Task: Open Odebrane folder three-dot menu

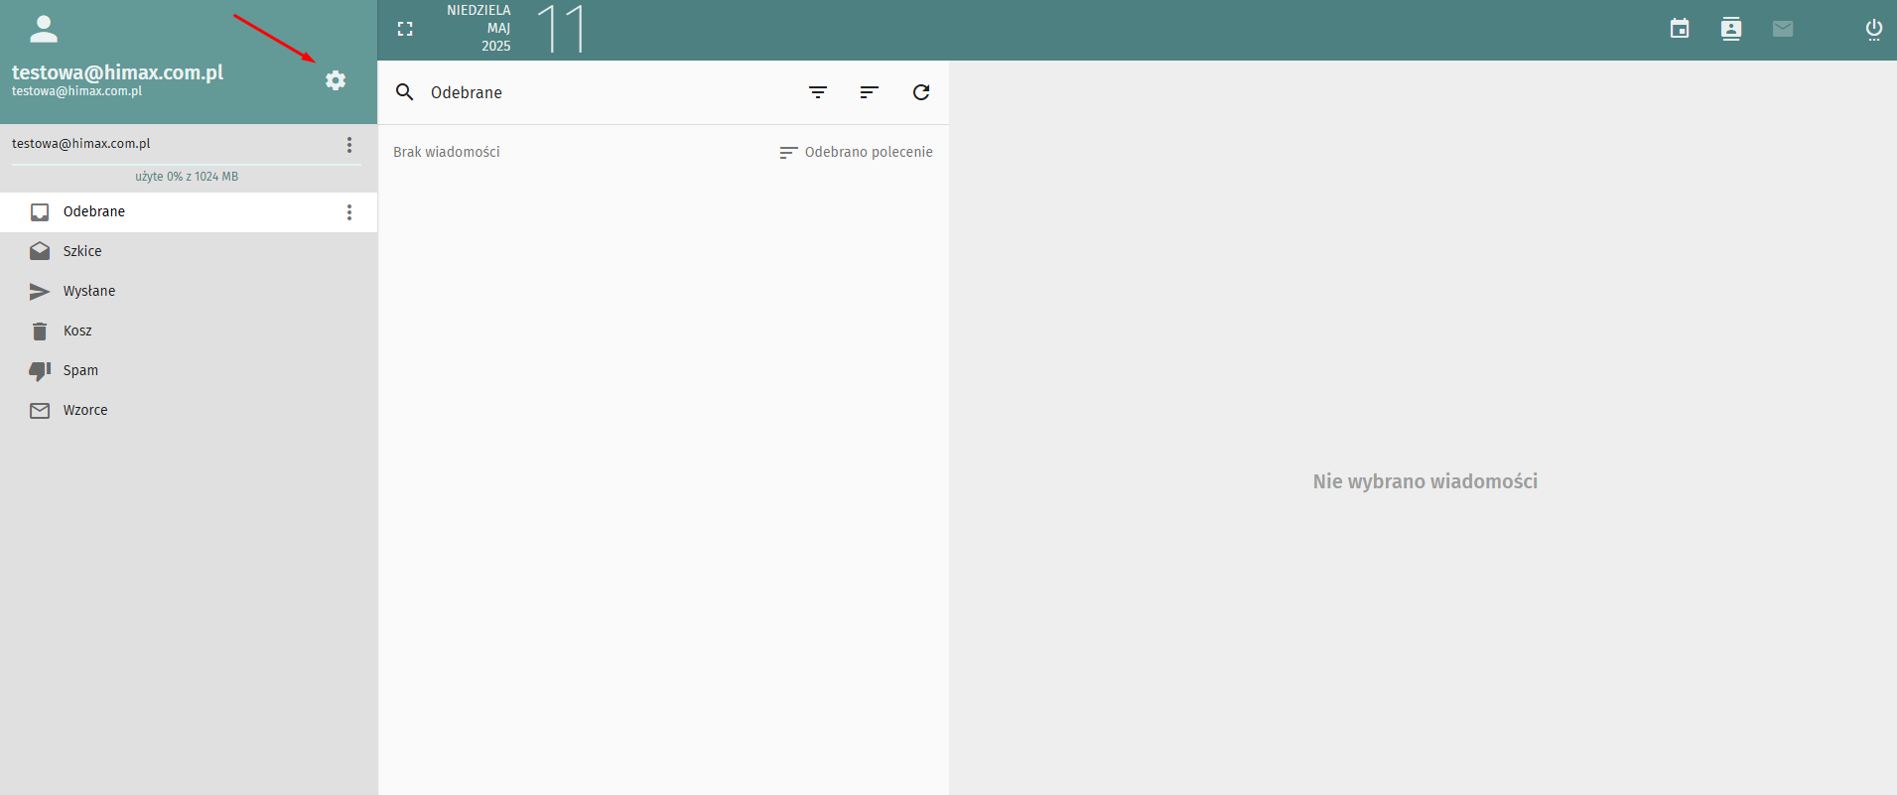Action: (x=349, y=212)
